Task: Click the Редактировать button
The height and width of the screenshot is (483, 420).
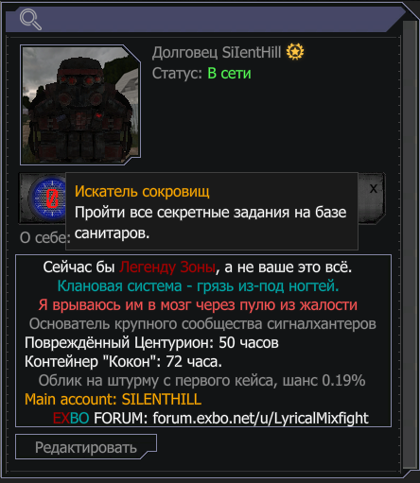Action: tap(86, 447)
